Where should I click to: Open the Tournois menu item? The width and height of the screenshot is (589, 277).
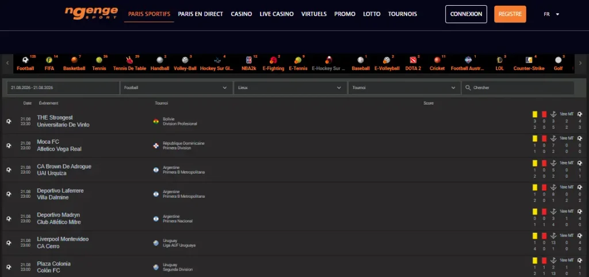(x=403, y=14)
